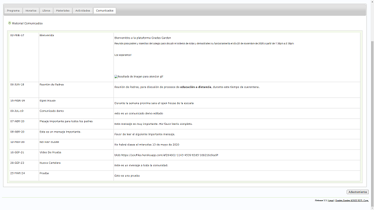
Task: Click the 'Nueva Cartelera' subject cell
Action: (x=76, y=166)
